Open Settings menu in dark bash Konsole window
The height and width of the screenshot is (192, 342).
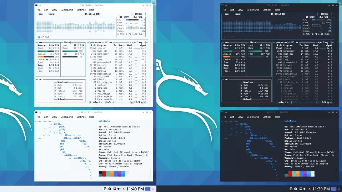coord(267,10)
